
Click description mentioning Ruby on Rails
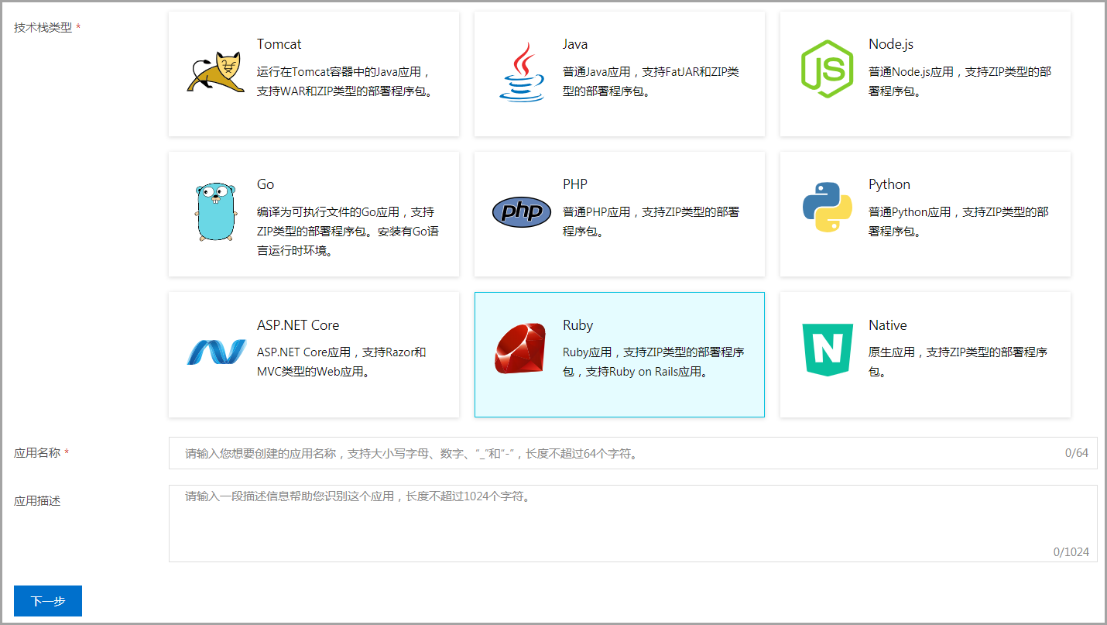[654, 362]
